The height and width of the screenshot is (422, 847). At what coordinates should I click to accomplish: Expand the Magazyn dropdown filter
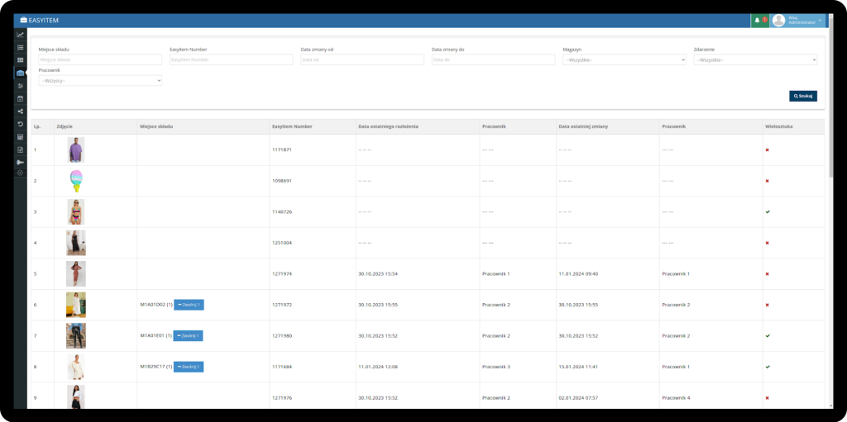coord(624,59)
